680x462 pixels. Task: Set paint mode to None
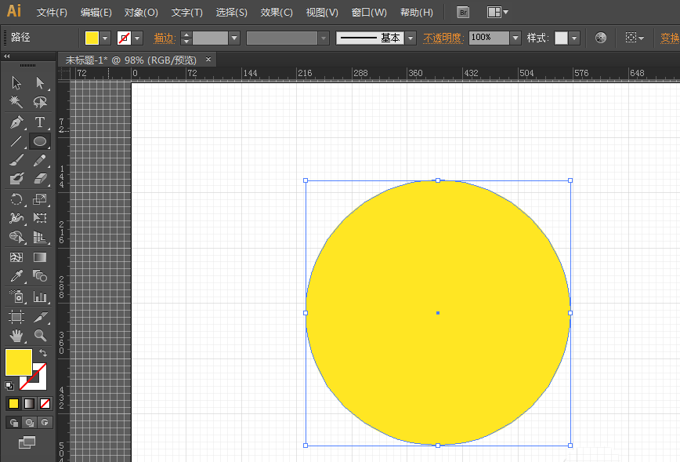pyautogui.click(x=45, y=403)
